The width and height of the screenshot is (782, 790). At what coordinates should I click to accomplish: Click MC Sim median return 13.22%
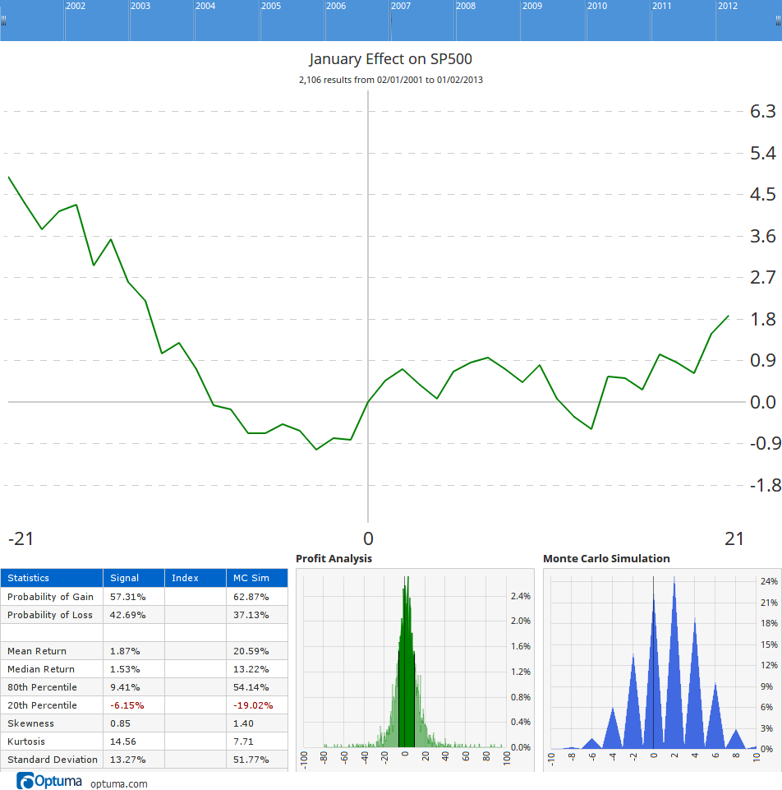(251, 669)
